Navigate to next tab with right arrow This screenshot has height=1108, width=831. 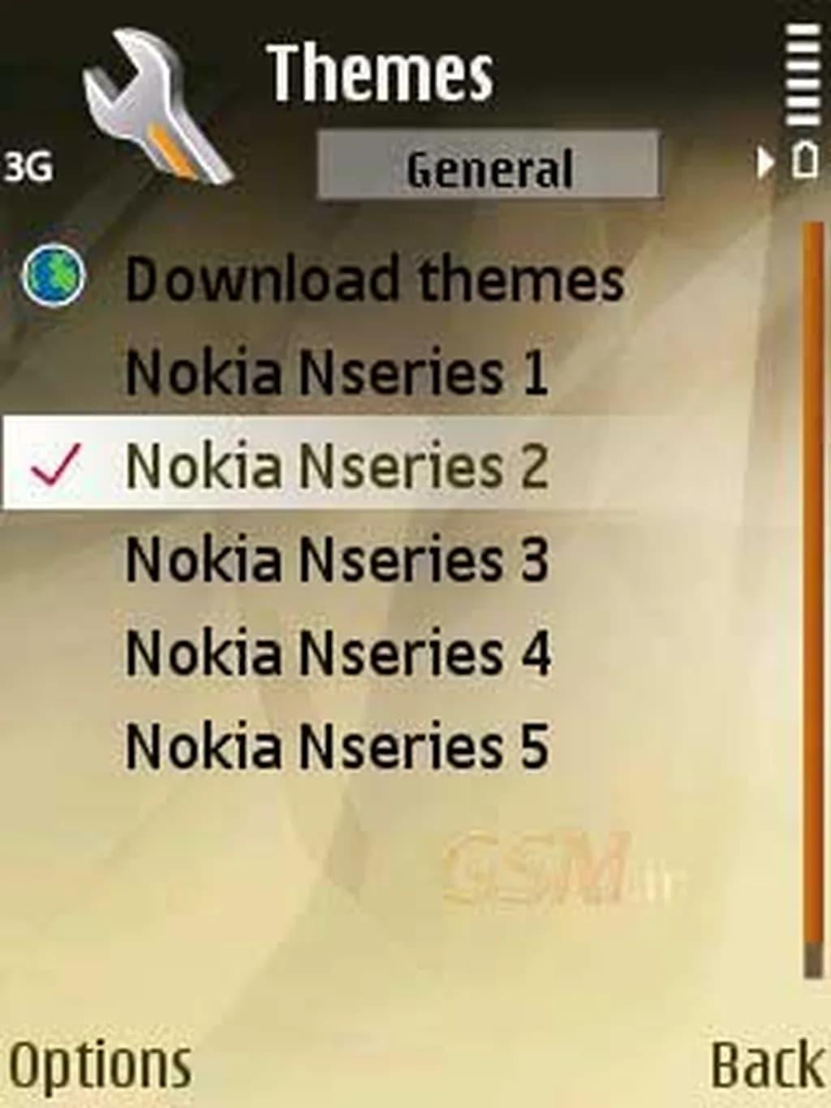[x=764, y=163]
